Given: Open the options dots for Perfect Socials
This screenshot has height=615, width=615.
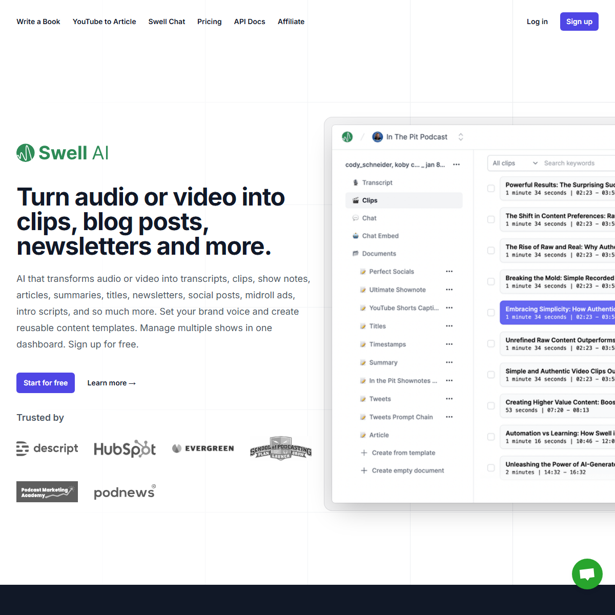Looking at the screenshot, I should point(449,272).
